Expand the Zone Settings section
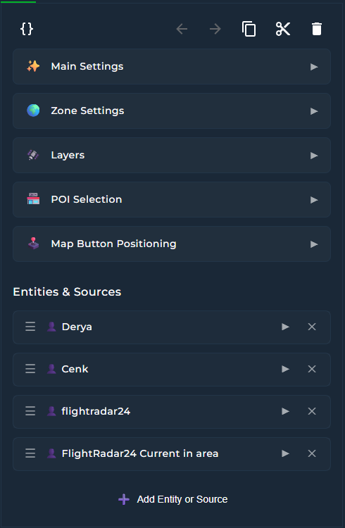This screenshot has height=528, width=345. tap(172, 111)
